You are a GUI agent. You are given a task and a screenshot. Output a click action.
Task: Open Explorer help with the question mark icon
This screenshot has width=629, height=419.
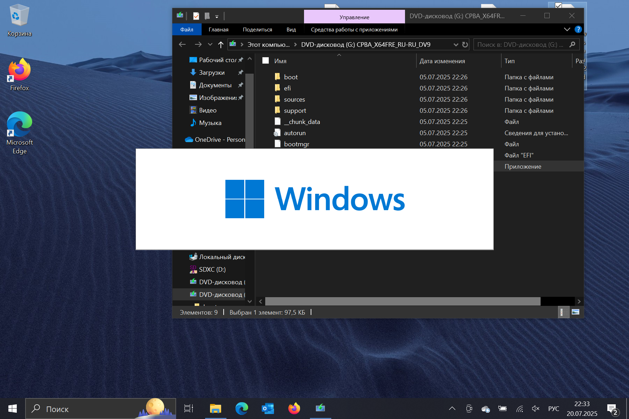click(578, 29)
